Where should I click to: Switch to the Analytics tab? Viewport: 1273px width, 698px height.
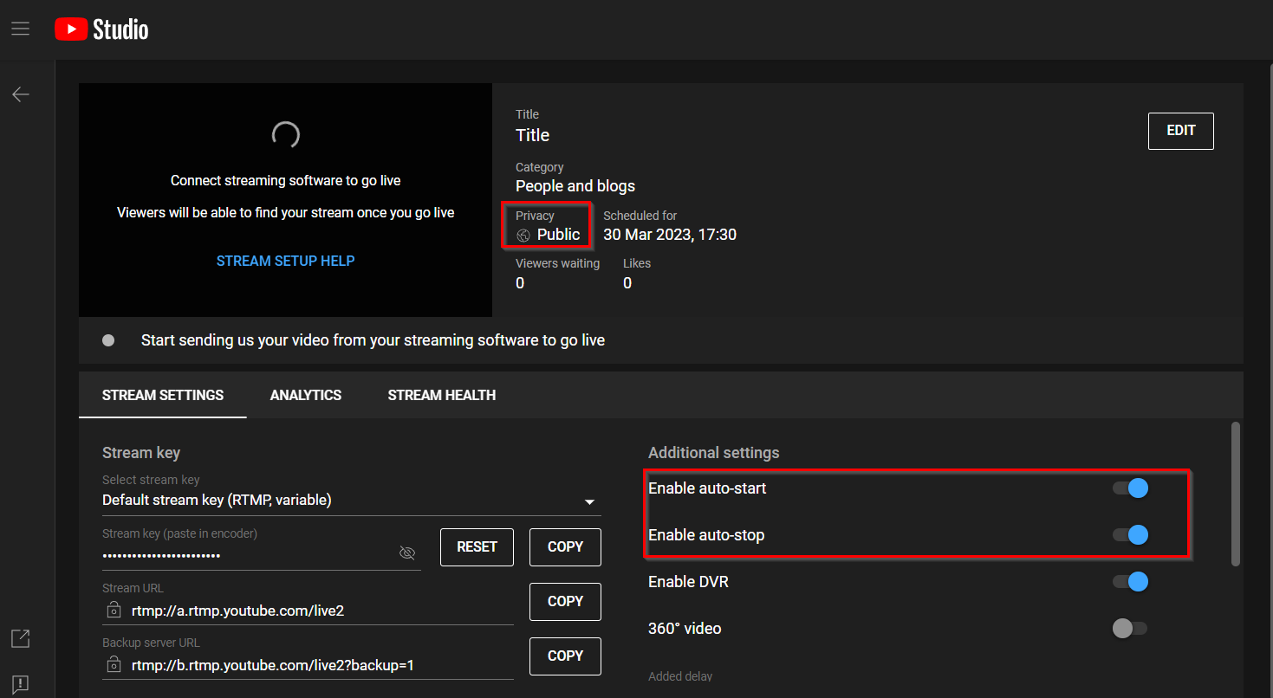click(305, 395)
